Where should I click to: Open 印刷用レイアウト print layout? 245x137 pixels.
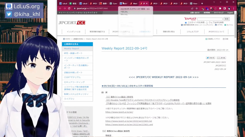(213, 39)
